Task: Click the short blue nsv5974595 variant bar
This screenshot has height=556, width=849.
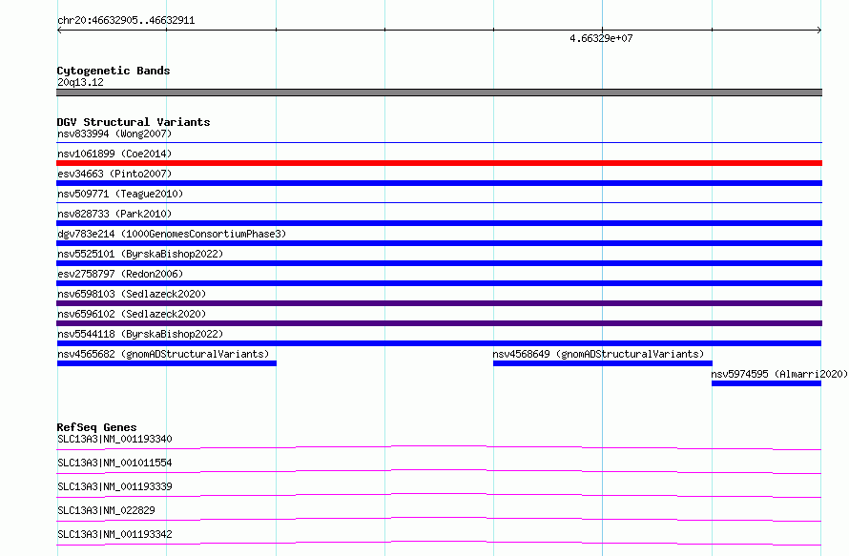Action: click(766, 383)
